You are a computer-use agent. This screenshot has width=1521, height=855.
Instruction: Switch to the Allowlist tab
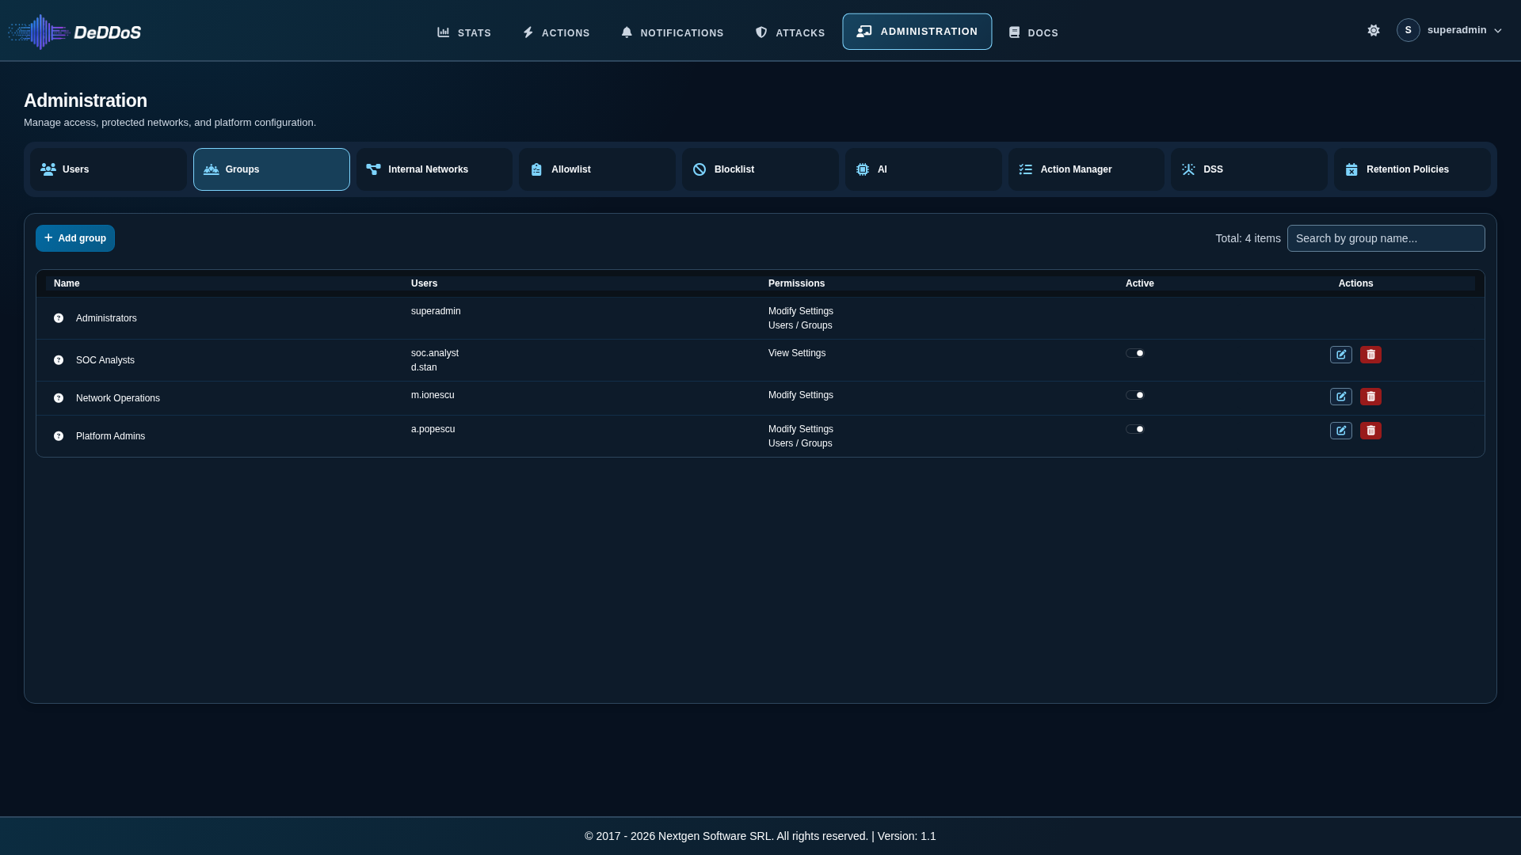click(x=597, y=169)
